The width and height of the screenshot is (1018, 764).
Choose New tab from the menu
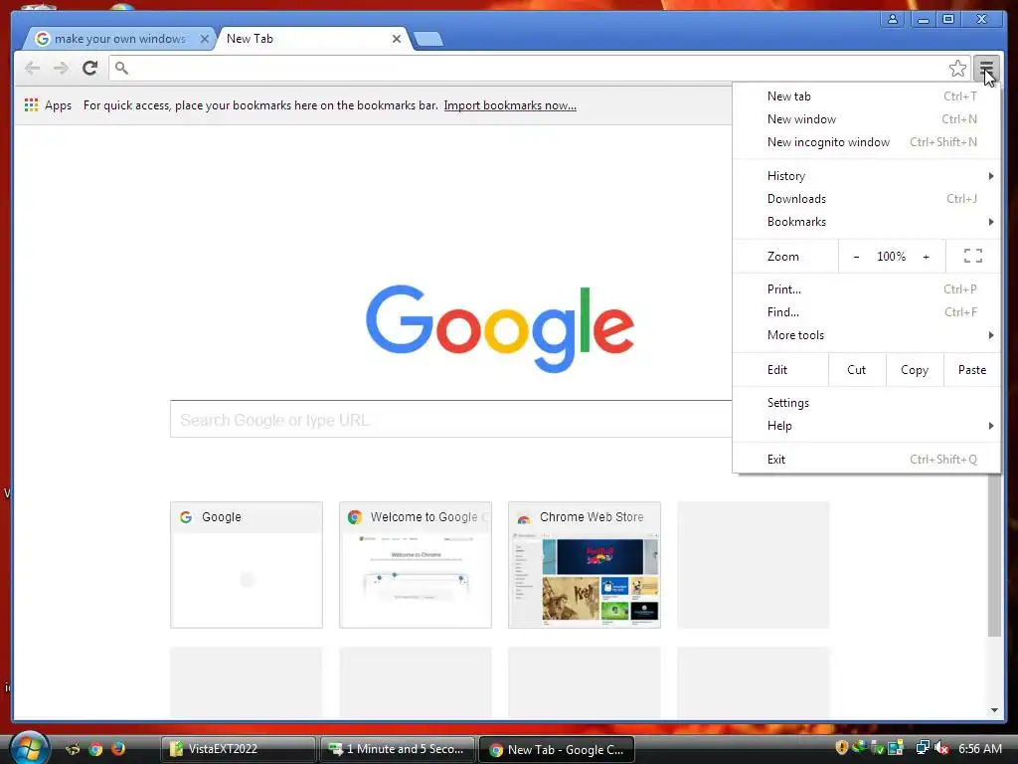tap(867, 96)
